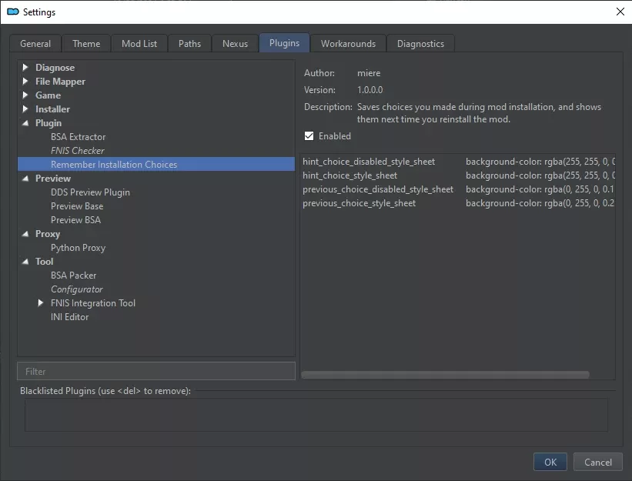This screenshot has height=481, width=632.
Task: Click the Cancel button
Action: click(597, 462)
